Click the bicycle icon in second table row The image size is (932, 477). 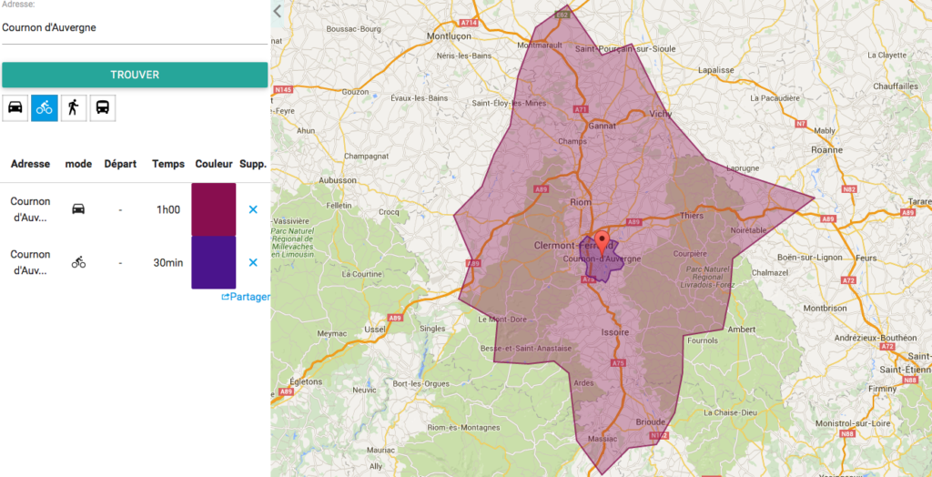click(x=78, y=262)
